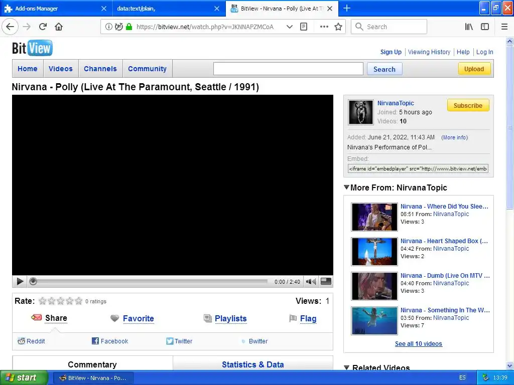Close the data:text/plain tab
This screenshot has width=514, height=385.
(x=217, y=9)
